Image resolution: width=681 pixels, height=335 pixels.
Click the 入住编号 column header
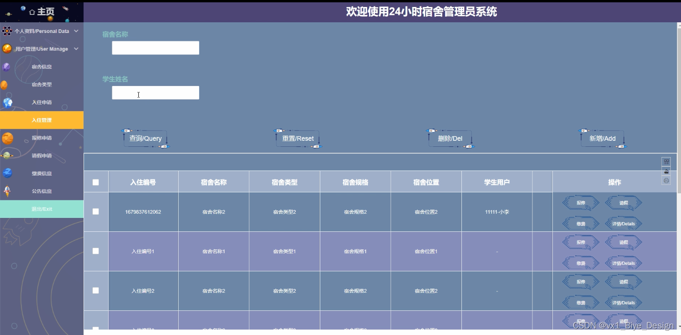143,182
